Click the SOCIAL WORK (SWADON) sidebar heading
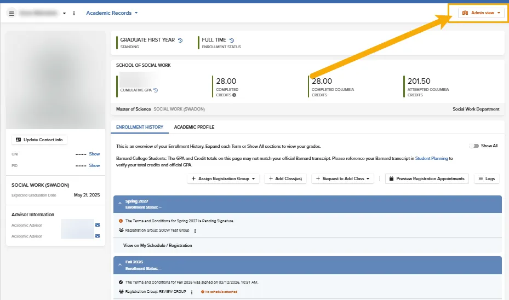The height and width of the screenshot is (300, 509). (40, 185)
